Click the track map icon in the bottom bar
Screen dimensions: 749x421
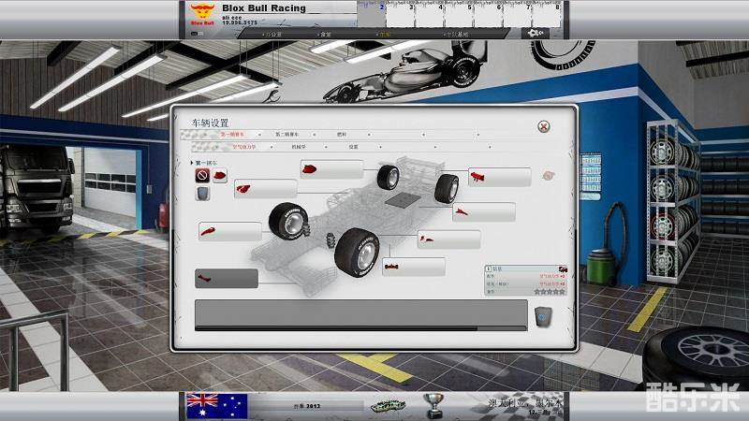[x=386, y=406]
